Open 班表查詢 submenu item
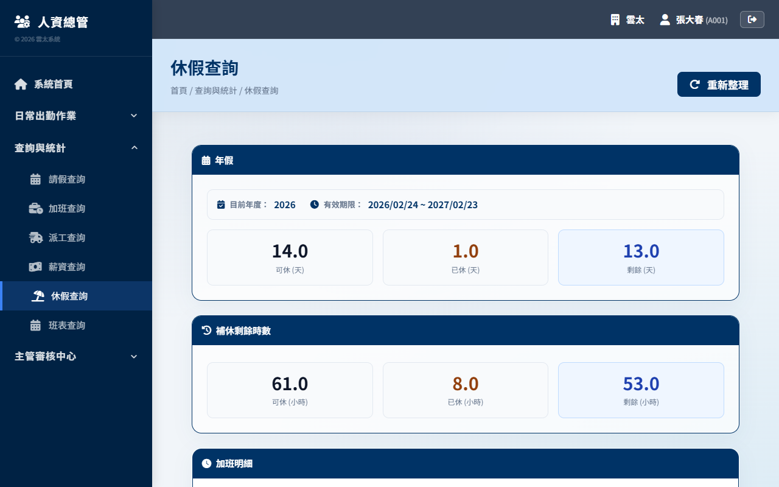The height and width of the screenshot is (487, 779). click(x=76, y=325)
